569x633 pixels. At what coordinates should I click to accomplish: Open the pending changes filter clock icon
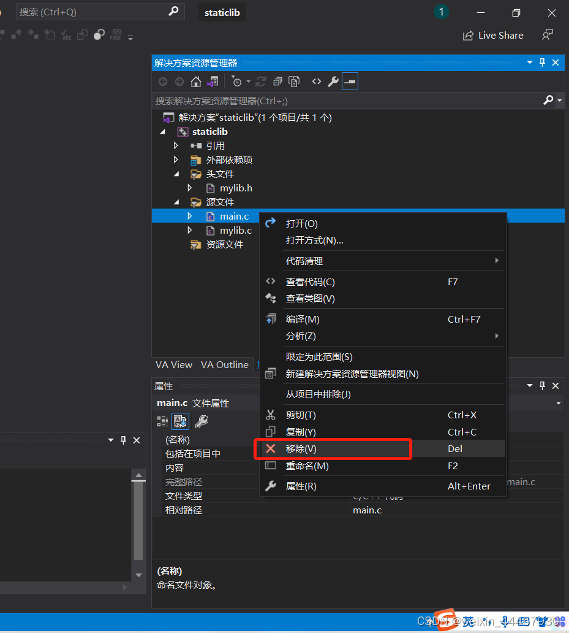(x=236, y=82)
